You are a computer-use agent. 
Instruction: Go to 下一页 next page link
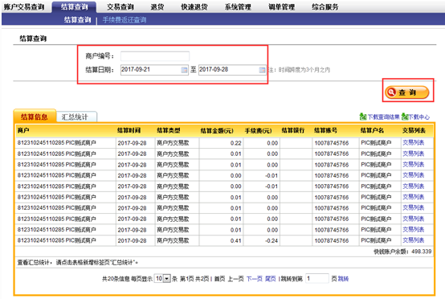pos(255,279)
